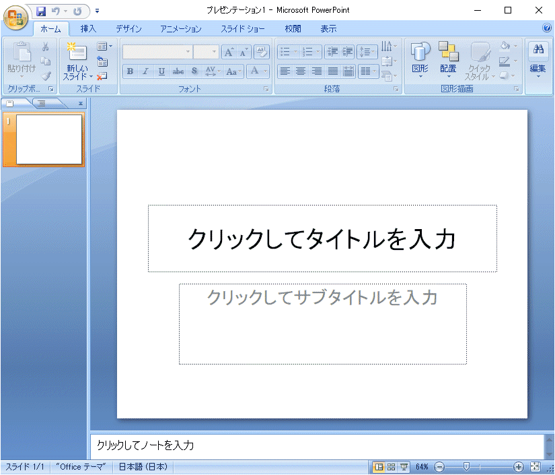Screen dimensions: 555x475
Task: Open PowerPoint help question mark icon
Action: (x=546, y=28)
